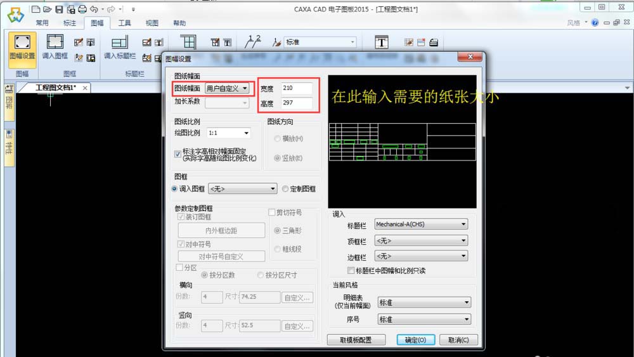Open 调入图框 <无> dropdown

pos(243,189)
